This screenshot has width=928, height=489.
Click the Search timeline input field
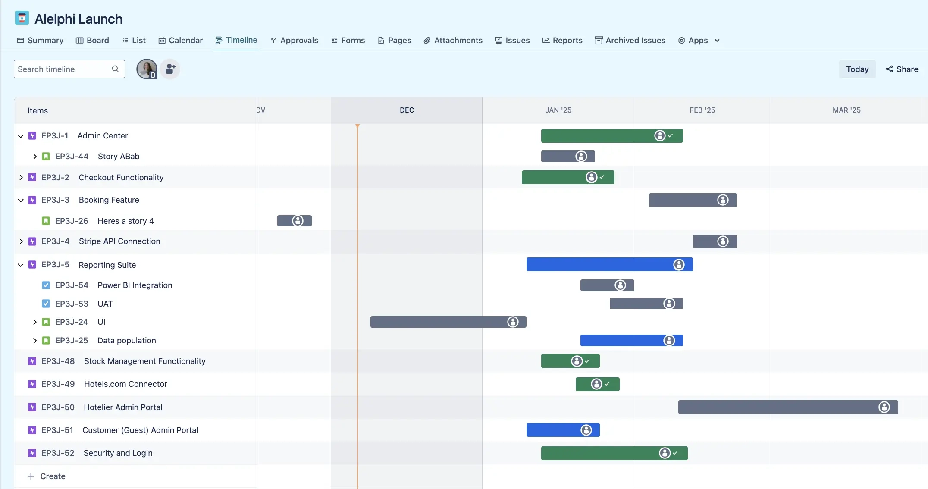tap(60, 69)
